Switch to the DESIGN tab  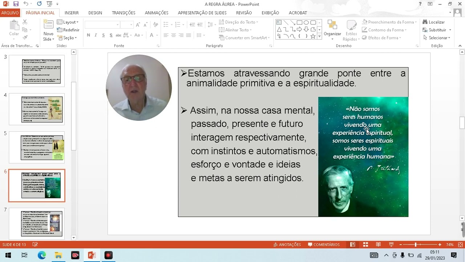[95, 13]
